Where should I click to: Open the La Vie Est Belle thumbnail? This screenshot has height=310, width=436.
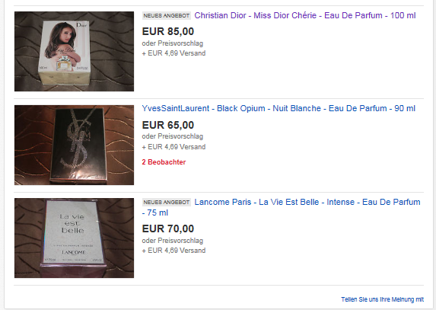pos(74,238)
